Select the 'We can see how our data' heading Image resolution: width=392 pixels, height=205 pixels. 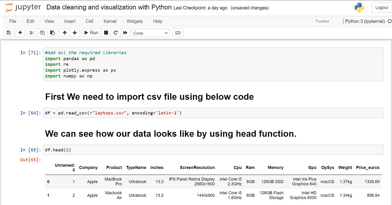coord(171,134)
